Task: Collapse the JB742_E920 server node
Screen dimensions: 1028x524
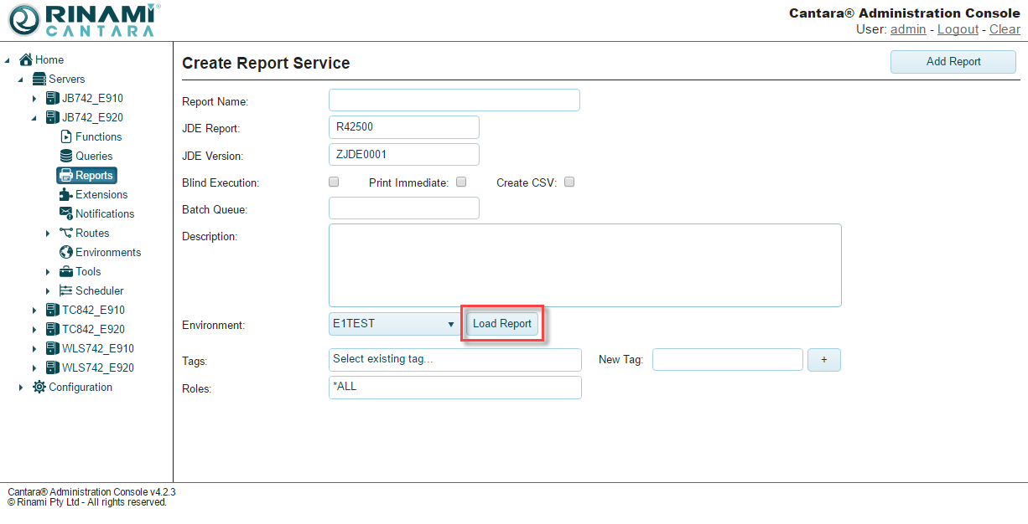Action: point(34,118)
